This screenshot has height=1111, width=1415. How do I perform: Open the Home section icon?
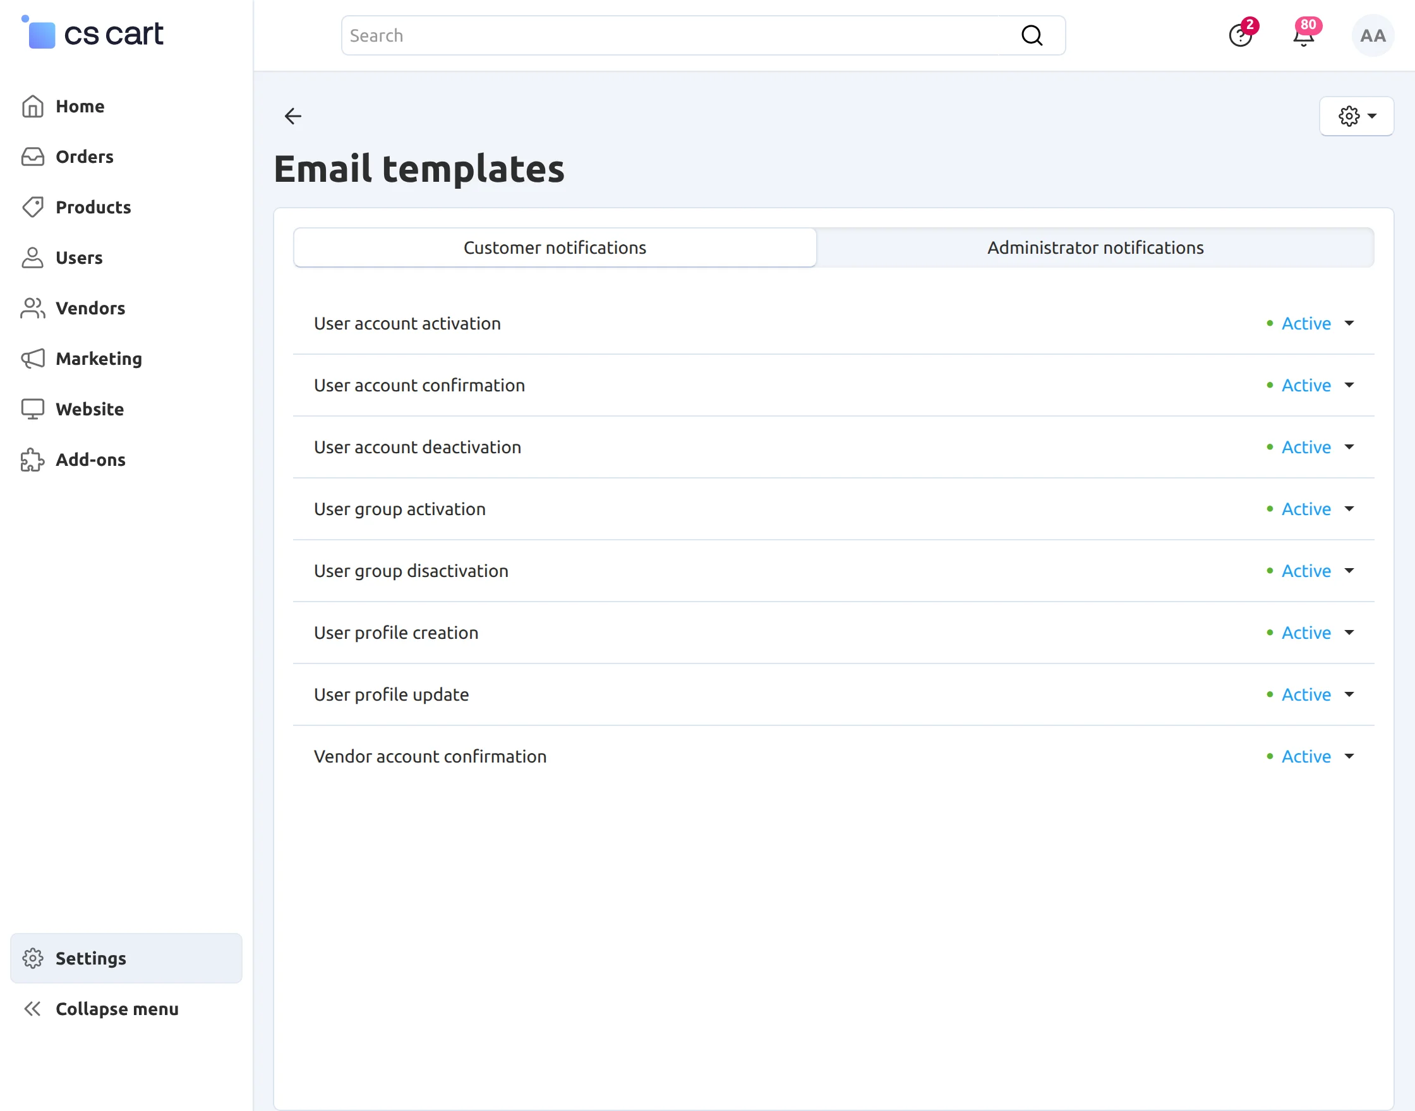pyautogui.click(x=33, y=106)
